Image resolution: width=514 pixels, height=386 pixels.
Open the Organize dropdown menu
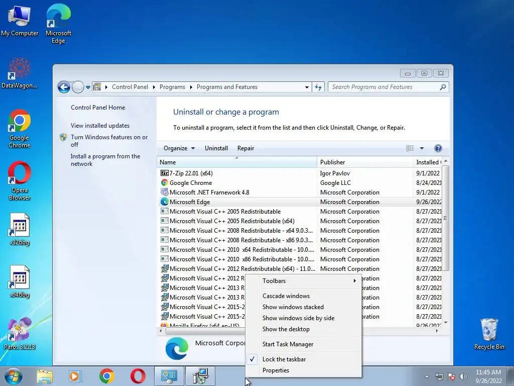(x=179, y=148)
